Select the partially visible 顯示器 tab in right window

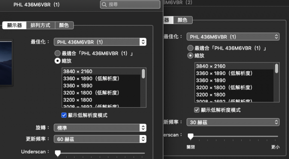click(168, 20)
